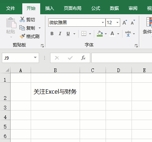Expand the fill color dropdown arrow
This screenshot has height=142, width=152.
(106, 34)
